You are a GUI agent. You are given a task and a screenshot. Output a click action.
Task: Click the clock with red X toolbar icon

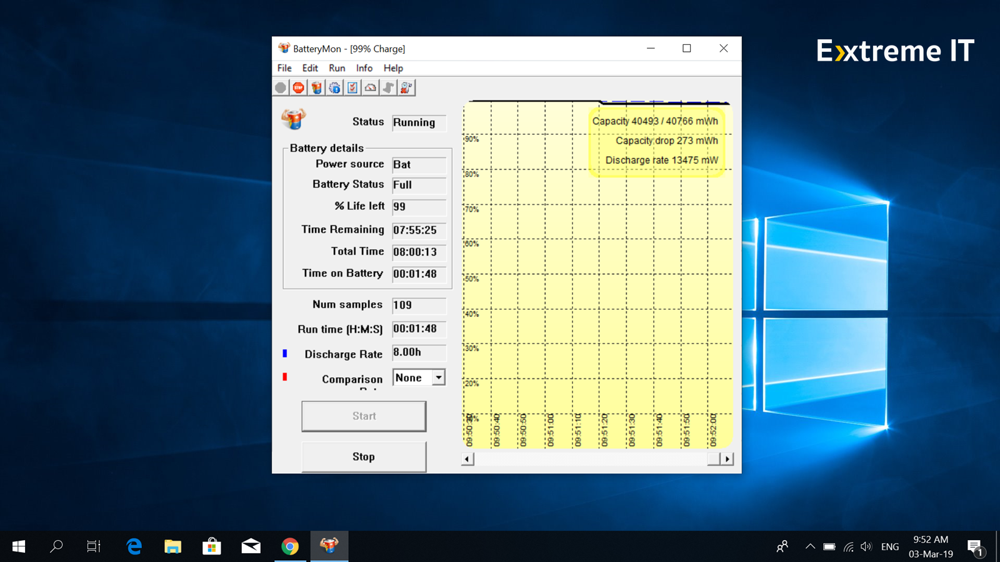coord(407,88)
